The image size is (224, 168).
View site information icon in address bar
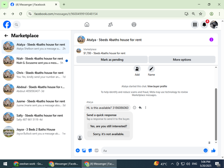30,14
